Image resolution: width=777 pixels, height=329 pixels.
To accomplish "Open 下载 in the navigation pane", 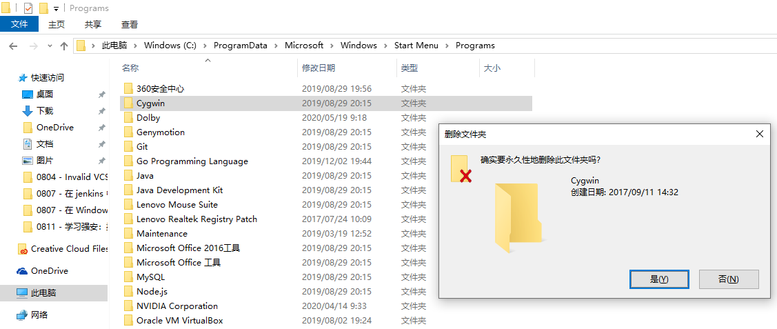I will [45, 111].
